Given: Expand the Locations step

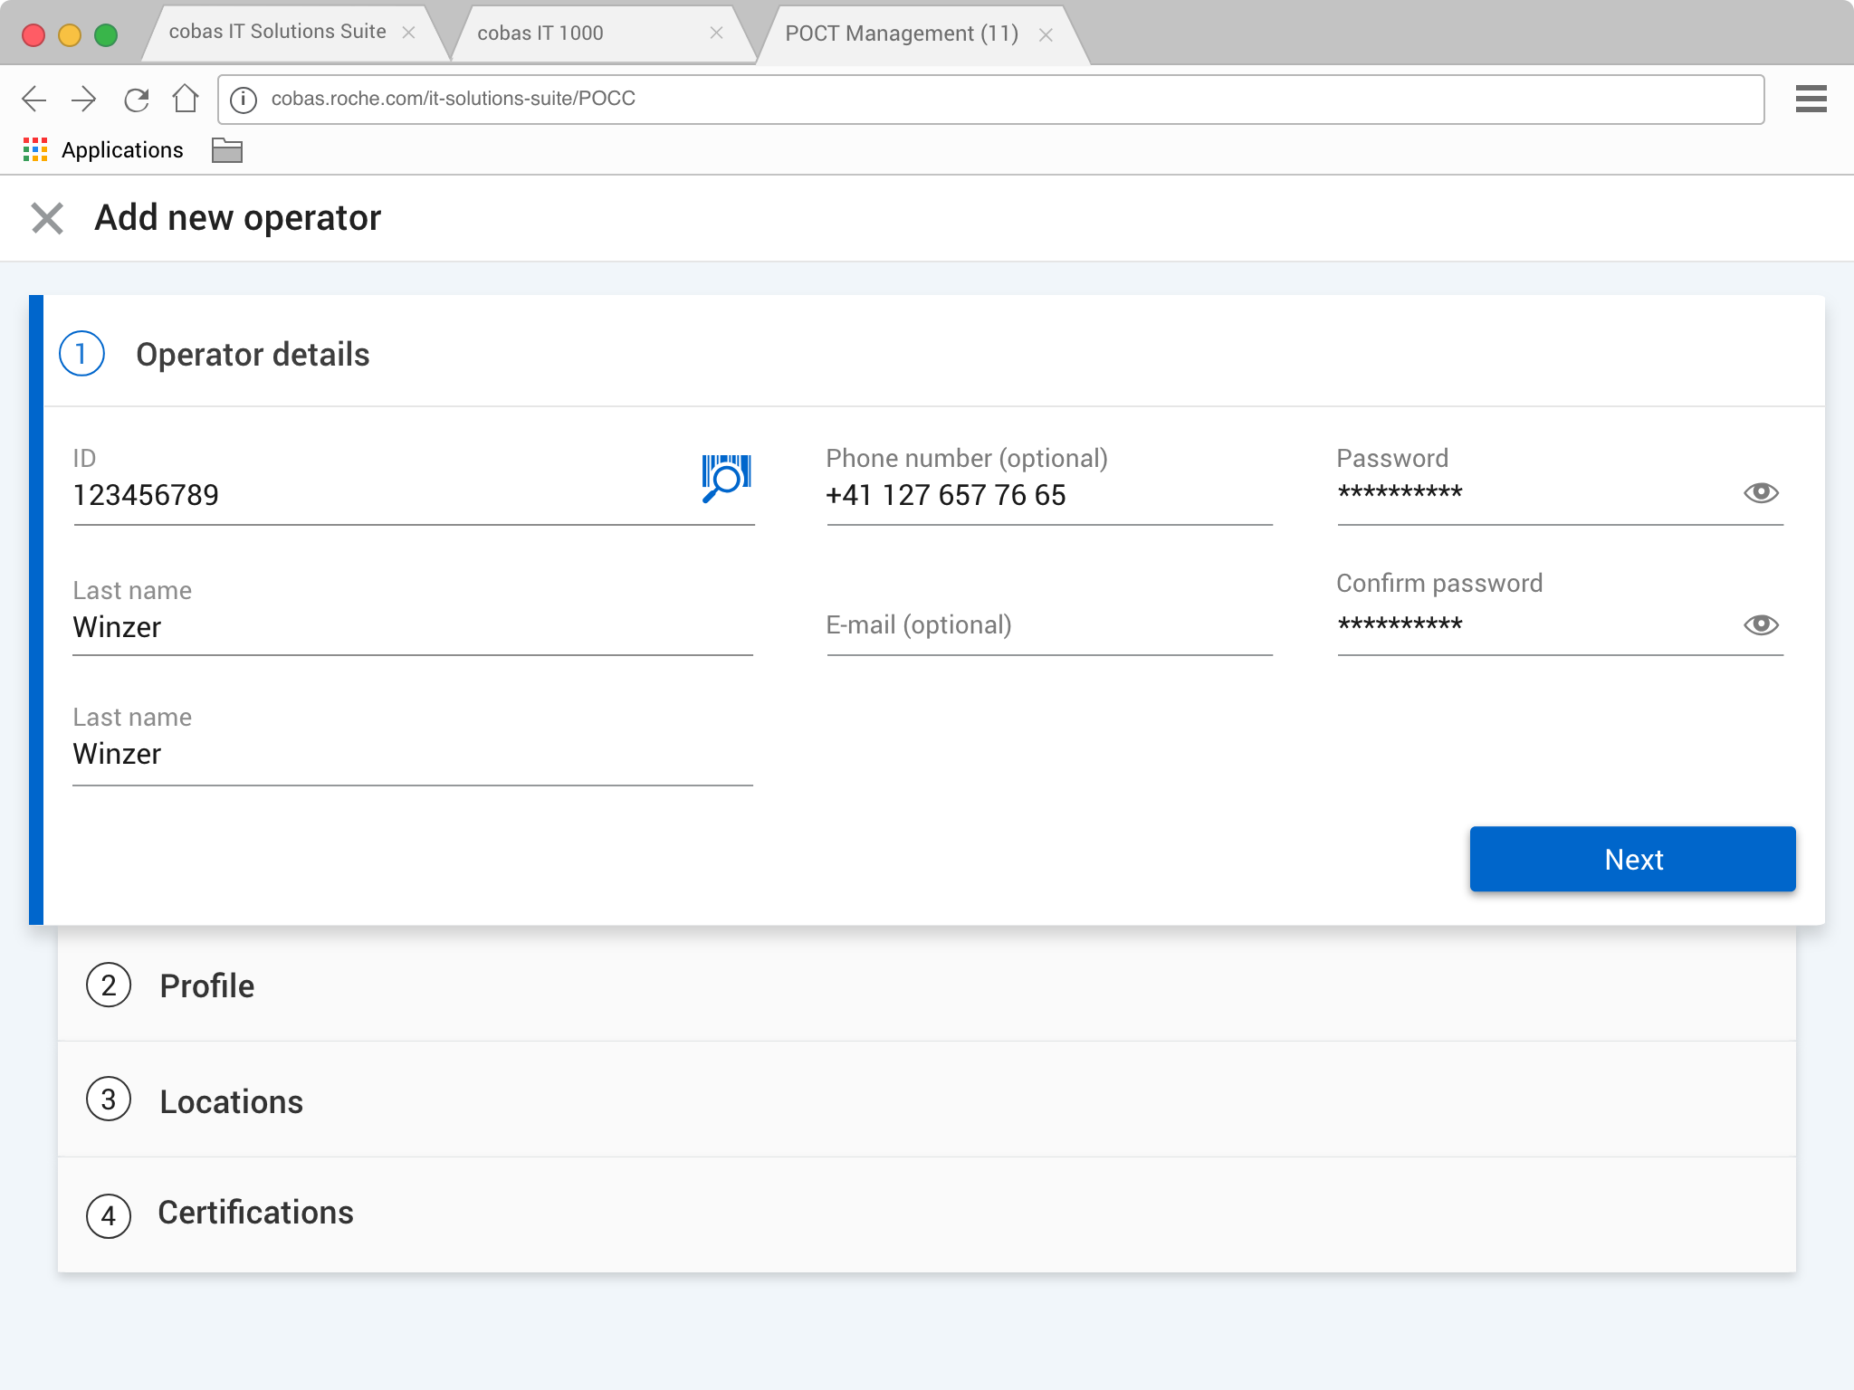Looking at the screenshot, I should click(x=231, y=1101).
